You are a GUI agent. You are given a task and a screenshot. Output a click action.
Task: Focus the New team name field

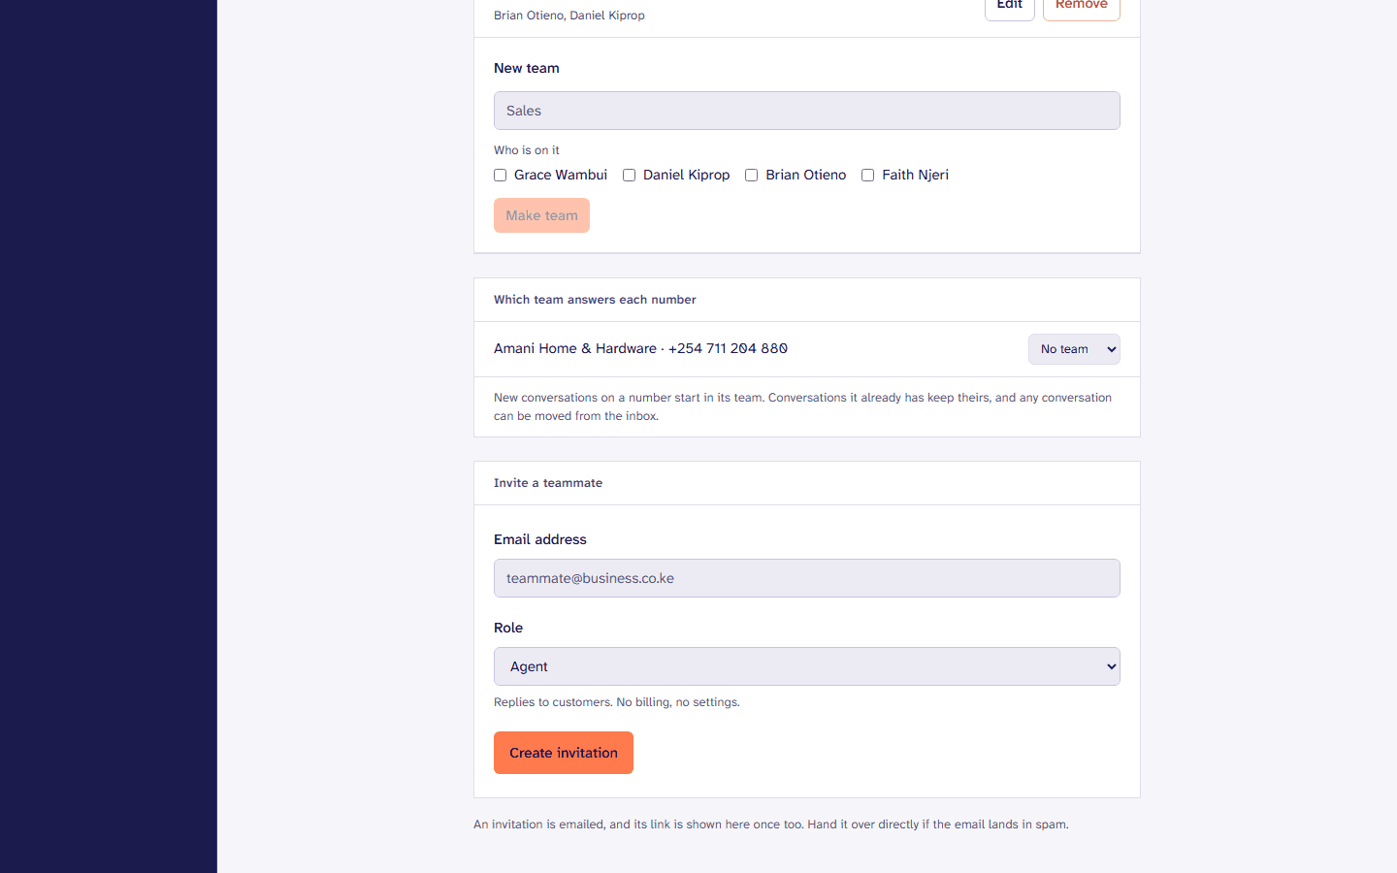click(x=807, y=111)
